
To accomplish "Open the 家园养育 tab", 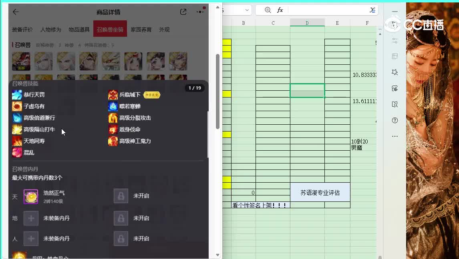I will pyautogui.click(x=141, y=30).
